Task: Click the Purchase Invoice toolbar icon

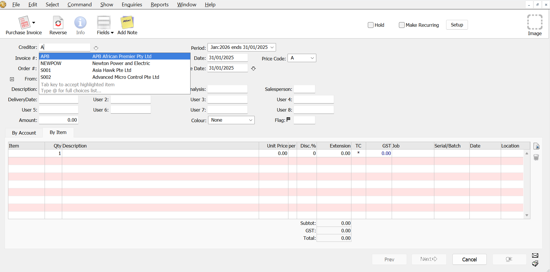Action: pos(24,22)
